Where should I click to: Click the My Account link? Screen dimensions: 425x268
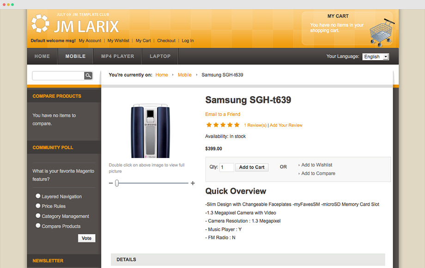click(x=90, y=41)
